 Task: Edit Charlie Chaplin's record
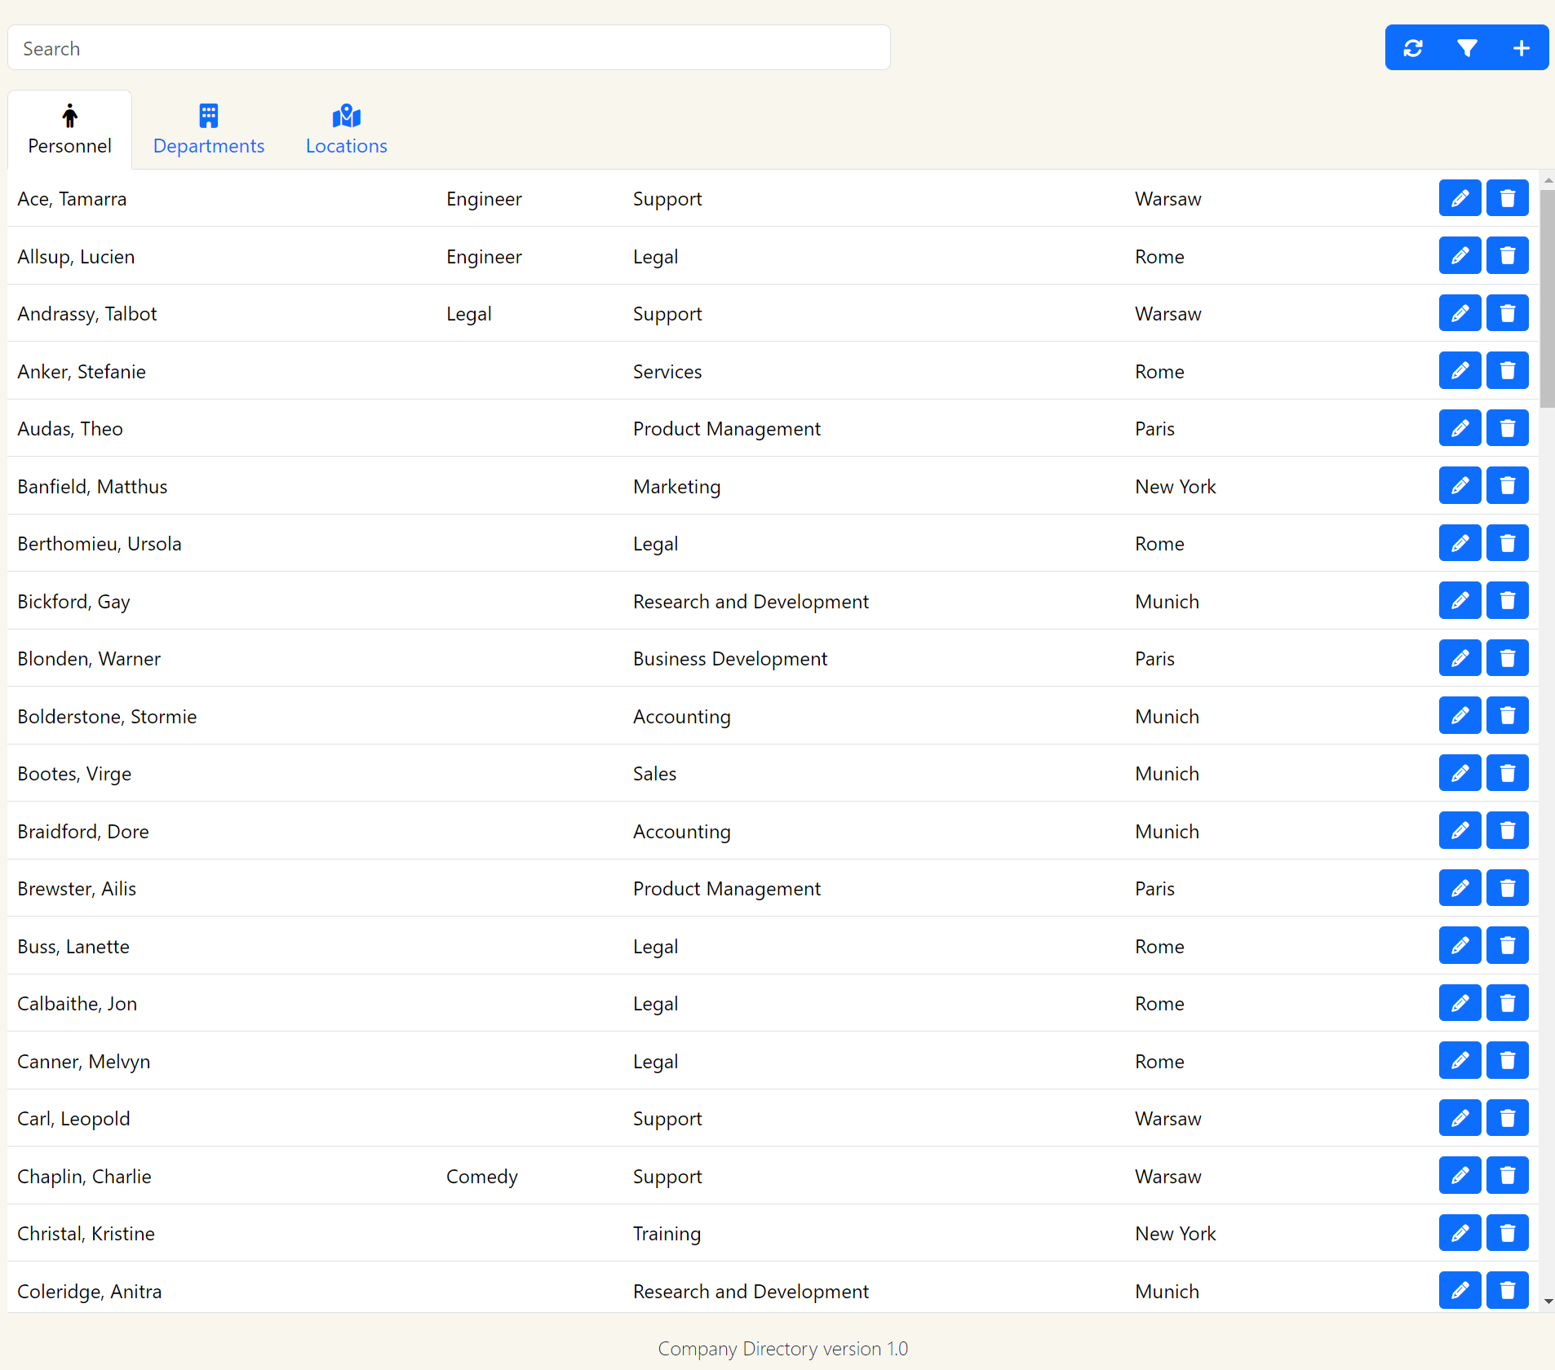click(x=1460, y=1175)
